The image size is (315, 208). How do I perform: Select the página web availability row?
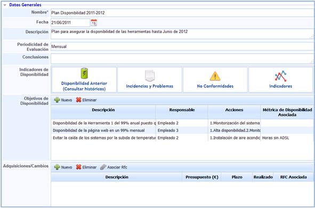coord(182,130)
